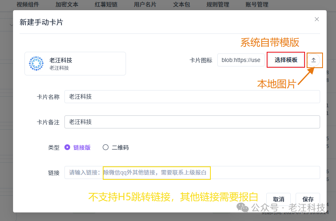Click the 新建手动卡片 dialog title
Screen dimensions: 336x221
coord(41,22)
